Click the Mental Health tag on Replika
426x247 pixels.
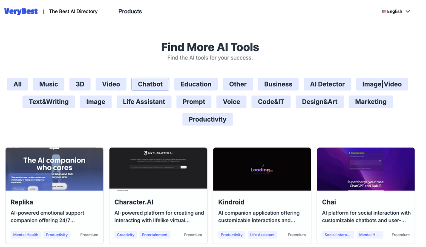(26, 235)
